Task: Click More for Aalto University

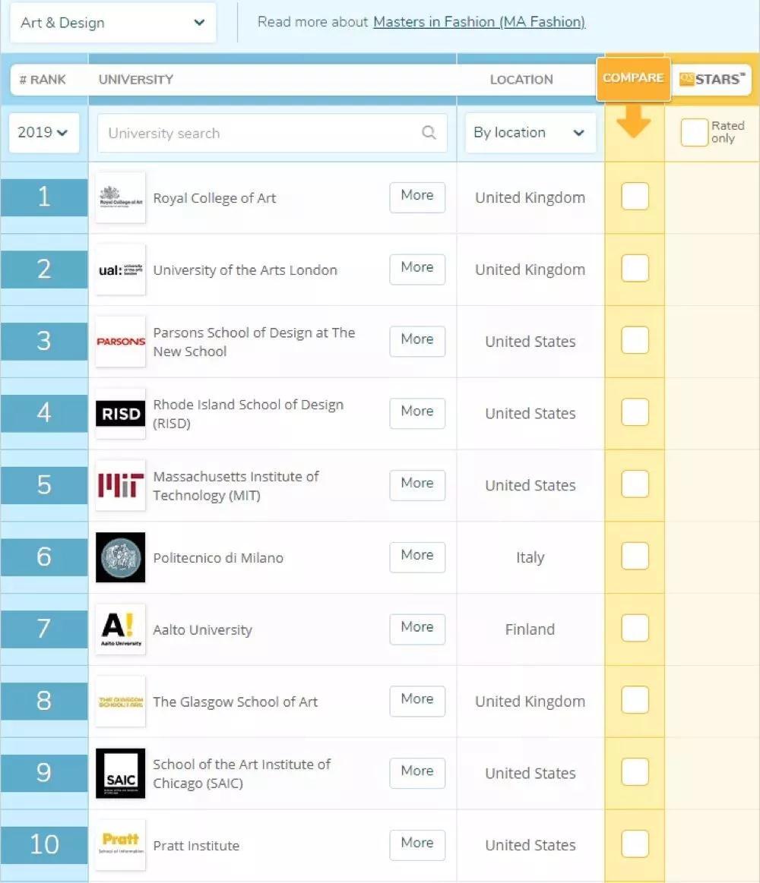Action: [x=417, y=629]
